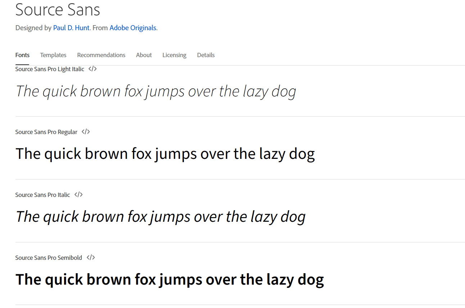
Task: Open designer Paul D. Hunt link
Action: tap(71, 28)
